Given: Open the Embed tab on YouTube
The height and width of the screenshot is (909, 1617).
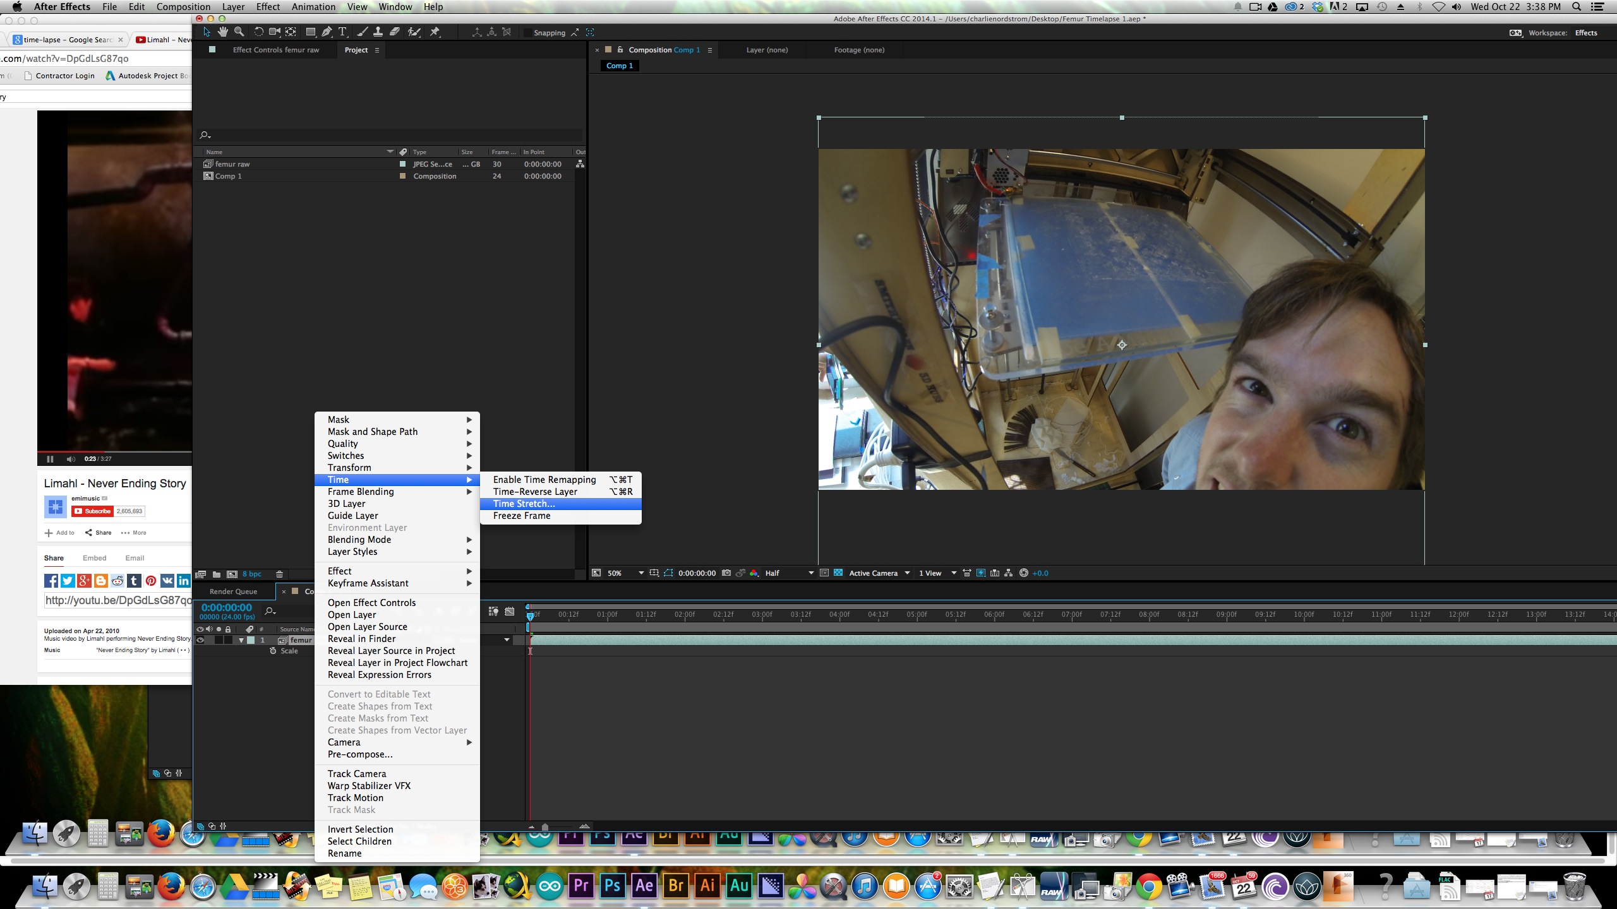Looking at the screenshot, I should [x=94, y=558].
